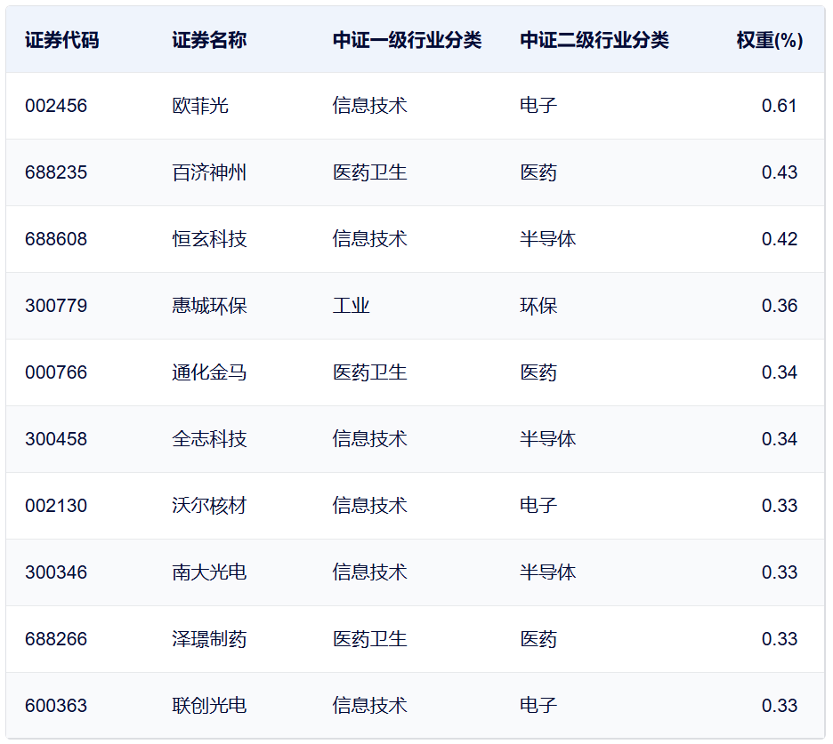The height and width of the screenshot is (744, 833).
Task: Click the 工业 industry cell
Action: coord(352,306)
